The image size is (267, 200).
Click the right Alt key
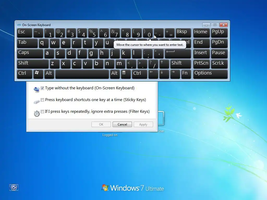click(x=115, y=74)
